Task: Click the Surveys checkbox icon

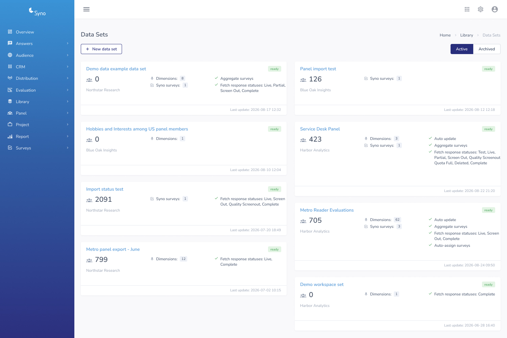Action: 10,148
